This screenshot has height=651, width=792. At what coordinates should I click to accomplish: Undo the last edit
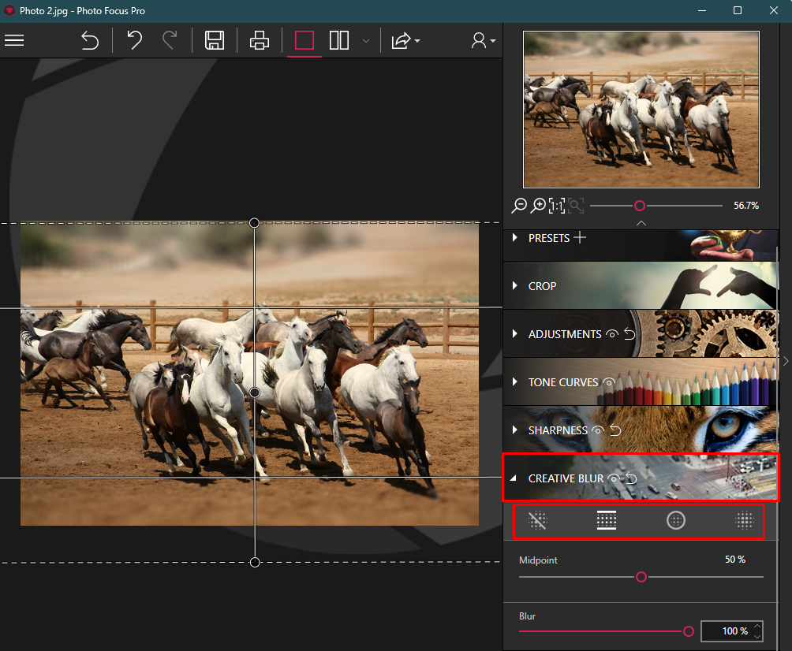134,40
